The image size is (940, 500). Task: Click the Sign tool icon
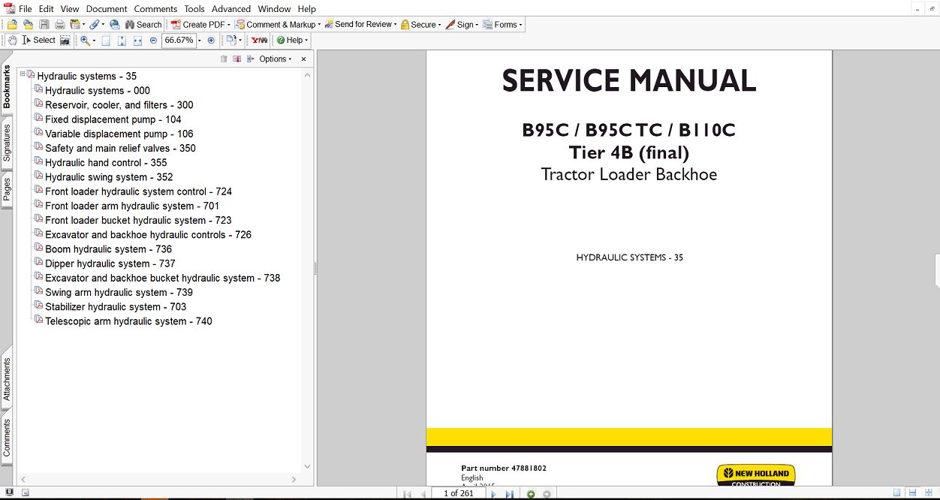tap(459, 24)
